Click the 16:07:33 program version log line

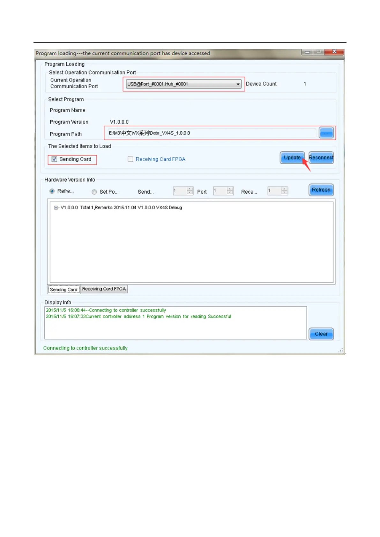pos(138,317)
